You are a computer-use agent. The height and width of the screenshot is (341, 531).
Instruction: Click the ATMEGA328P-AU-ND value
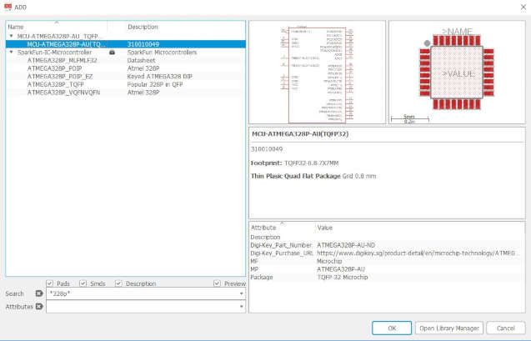click(x=346, y=245)
